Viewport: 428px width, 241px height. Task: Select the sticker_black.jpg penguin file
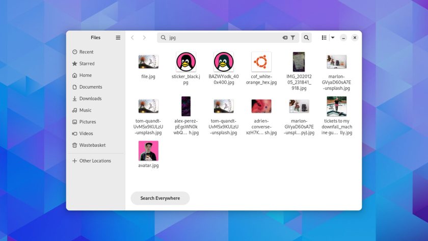point(186,62)
